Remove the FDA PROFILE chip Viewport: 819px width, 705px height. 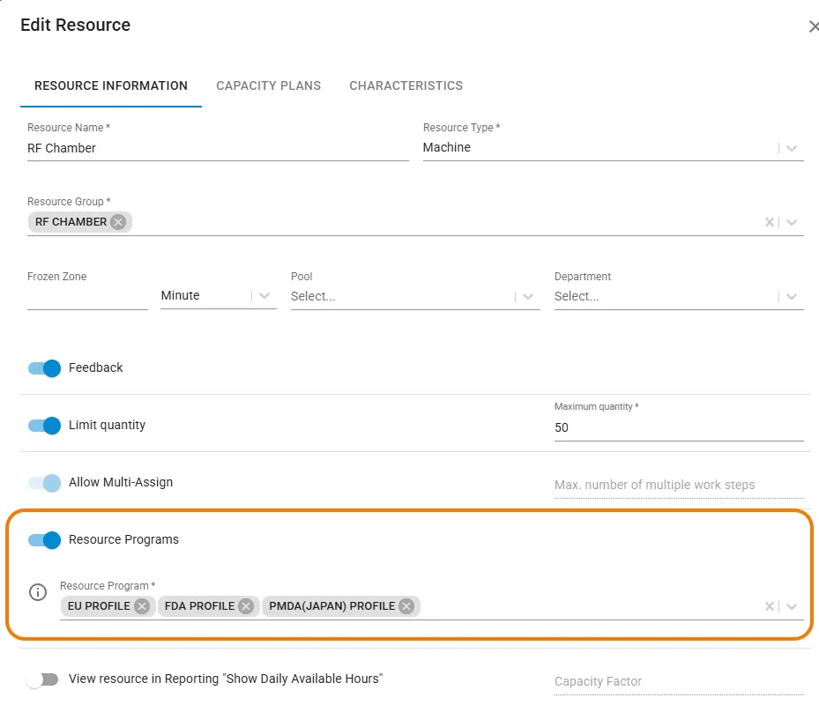tap(246, 605)
